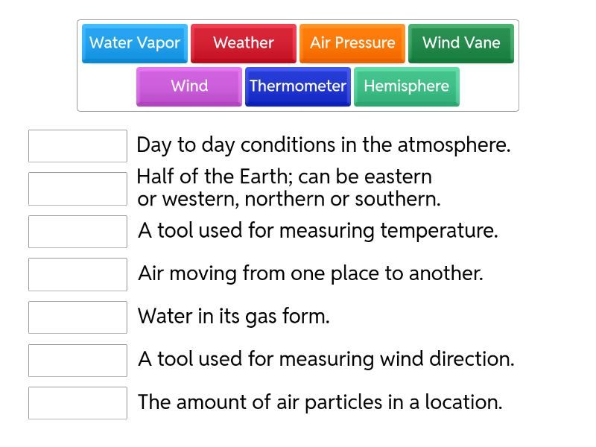
Task: Click 'Air moving from one place to another' text
Action: pos(310,273)
